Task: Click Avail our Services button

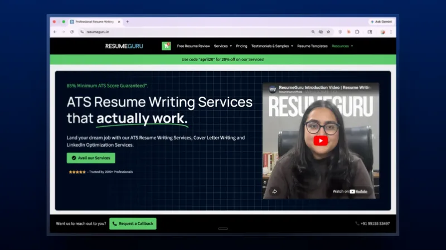Action: tap(91, 158)
